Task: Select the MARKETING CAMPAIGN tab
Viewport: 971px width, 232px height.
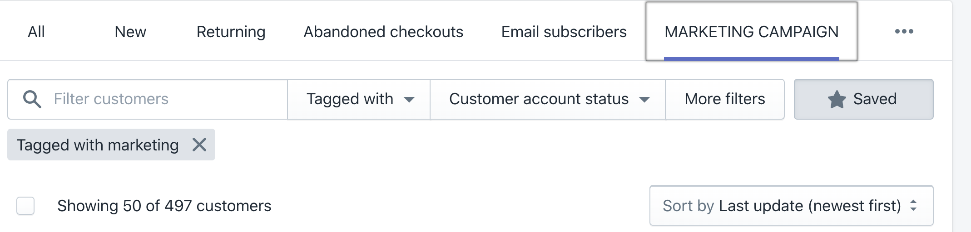Action: tap(751, 32)
